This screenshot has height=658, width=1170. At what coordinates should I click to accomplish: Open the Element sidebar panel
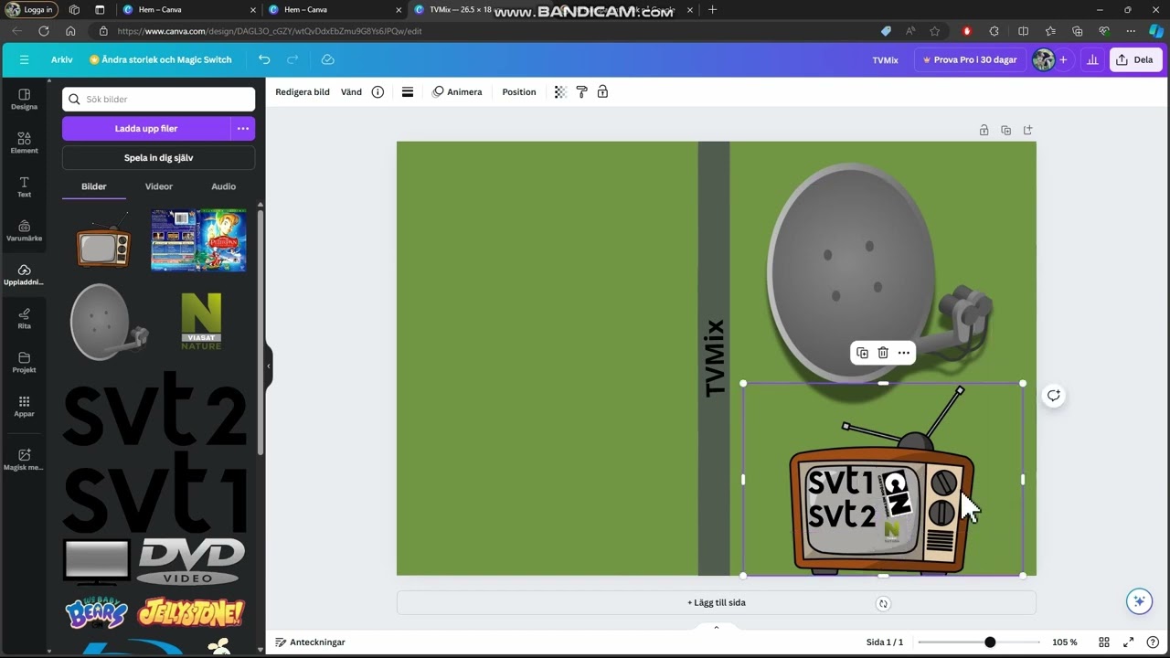tap(24, 143)
